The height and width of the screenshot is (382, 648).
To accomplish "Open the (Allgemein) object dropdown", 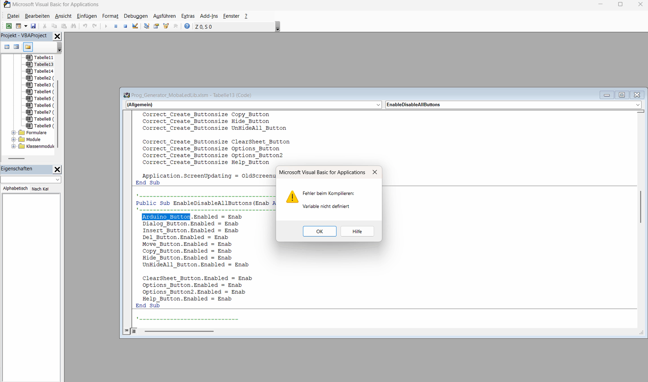I will (378, 105).
